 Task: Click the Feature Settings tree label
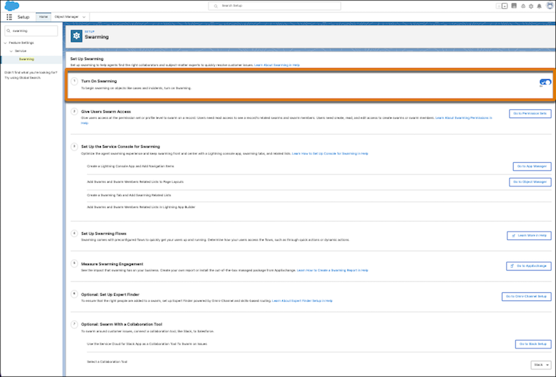coord(22,43)
